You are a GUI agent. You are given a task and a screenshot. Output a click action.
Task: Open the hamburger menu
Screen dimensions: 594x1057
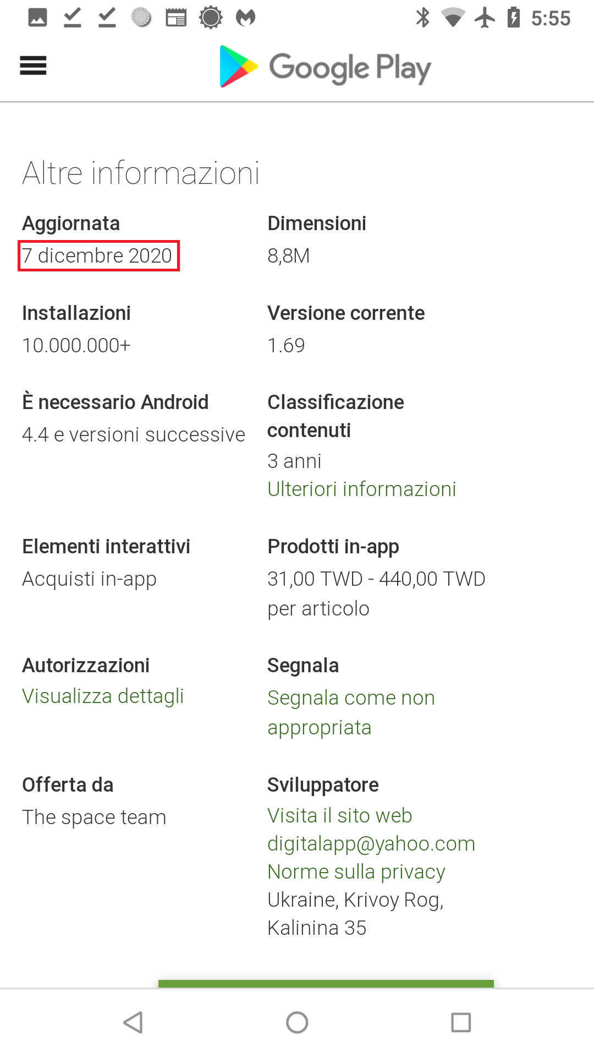pos(33,66)
